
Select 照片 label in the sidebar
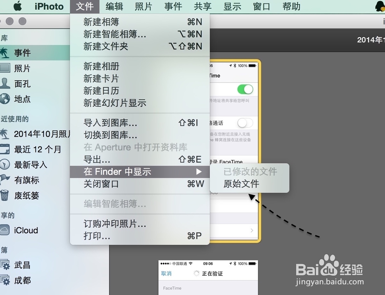22,68
